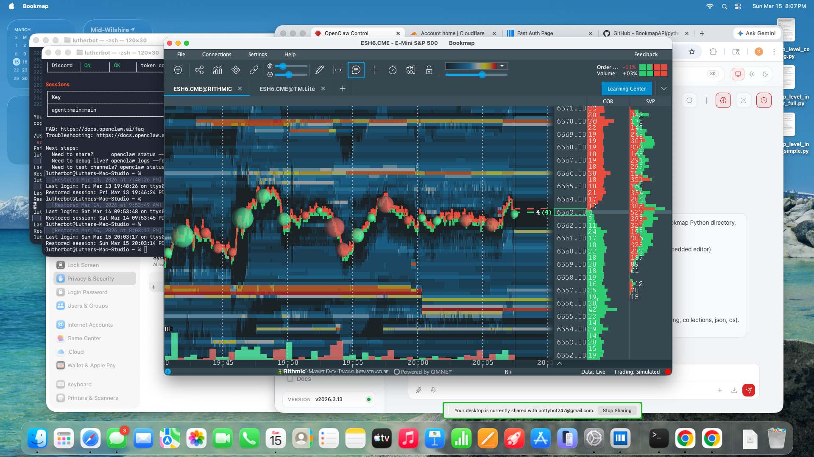Open the Connections menu
Screen dimensions: 814x457
(x=217, y=55)
